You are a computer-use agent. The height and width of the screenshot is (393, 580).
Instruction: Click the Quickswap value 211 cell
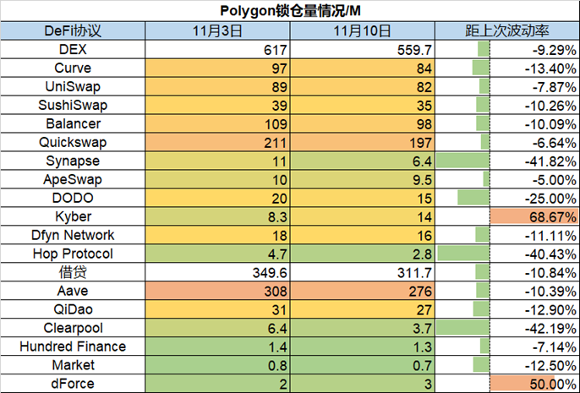pos(217,142)
